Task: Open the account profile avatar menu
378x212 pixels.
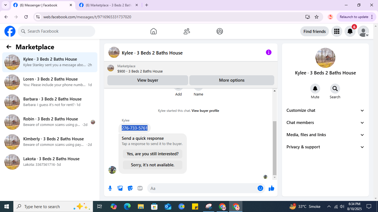Action: point(363,31)
